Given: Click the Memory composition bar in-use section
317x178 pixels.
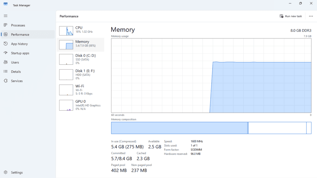Looking at the screenshot, I should (179, 128).
